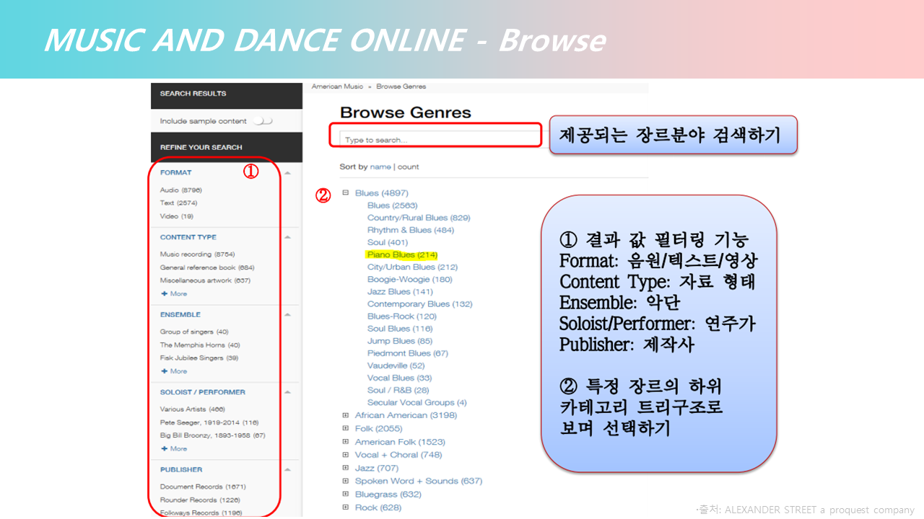The width and height of the screenshot is (924, 519).
Task: Collapse the FORMAT filter section arrow
Action: [x=287, y=173]
